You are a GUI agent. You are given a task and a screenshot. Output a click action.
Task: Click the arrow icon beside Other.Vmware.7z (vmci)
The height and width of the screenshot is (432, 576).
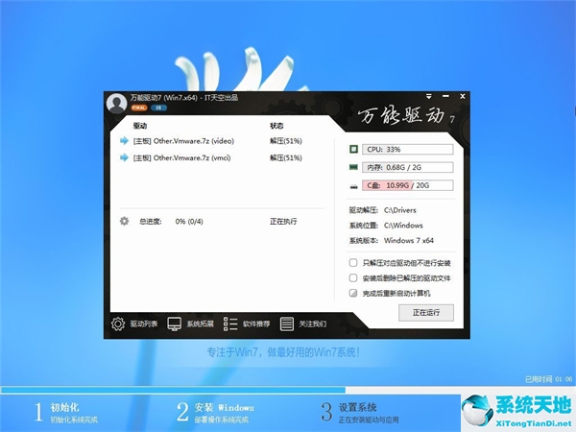pos(124,157)
